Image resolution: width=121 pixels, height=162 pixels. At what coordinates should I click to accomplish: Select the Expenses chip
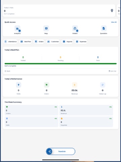(81, 42)
